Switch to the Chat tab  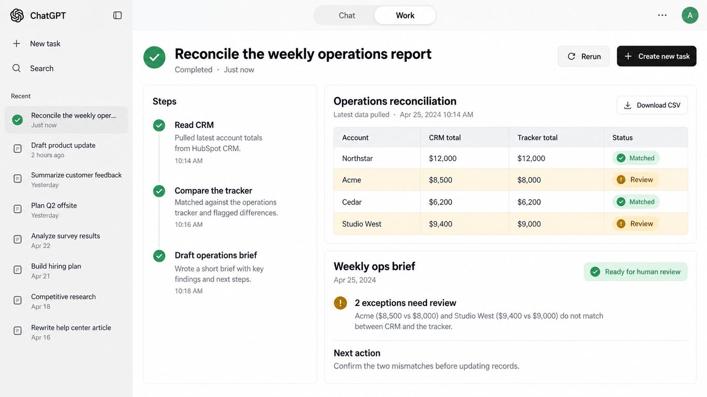point(347,16)
